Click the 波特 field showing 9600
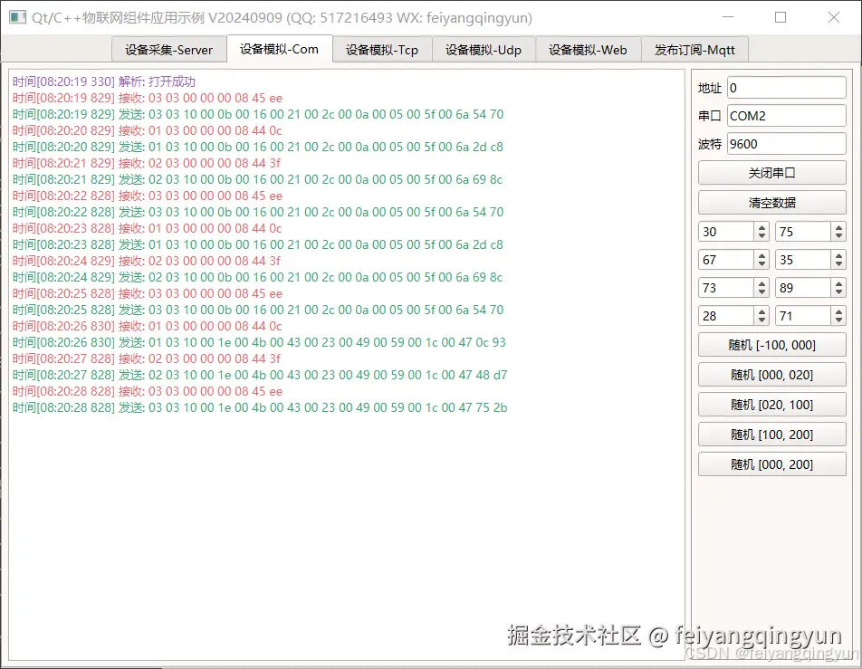 (786, 143)
